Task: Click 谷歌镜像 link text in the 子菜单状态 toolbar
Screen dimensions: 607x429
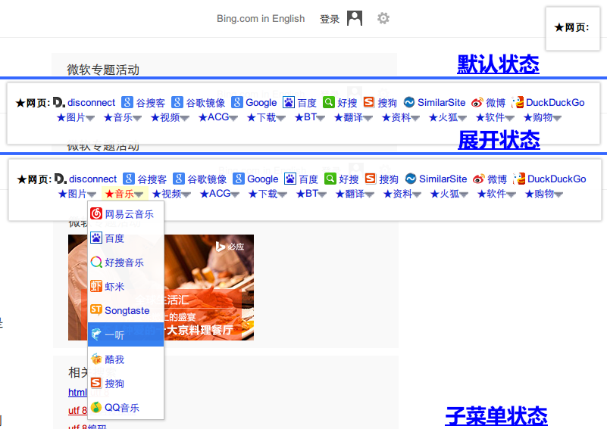Action: [x=207, y=179]
